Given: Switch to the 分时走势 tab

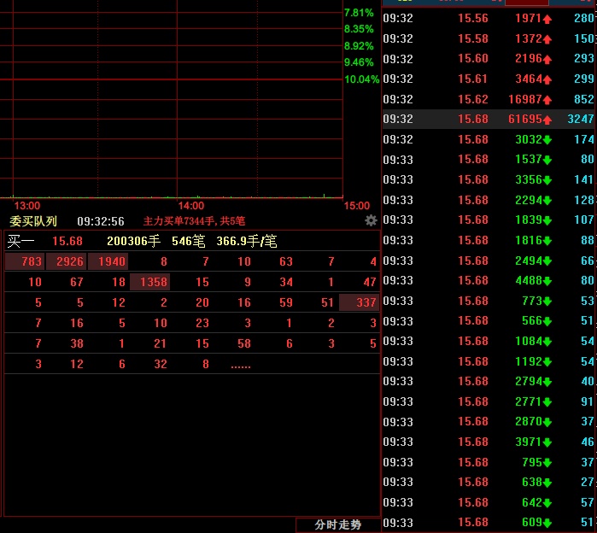Looking at the screenshot, I should (x=337, y=524).
